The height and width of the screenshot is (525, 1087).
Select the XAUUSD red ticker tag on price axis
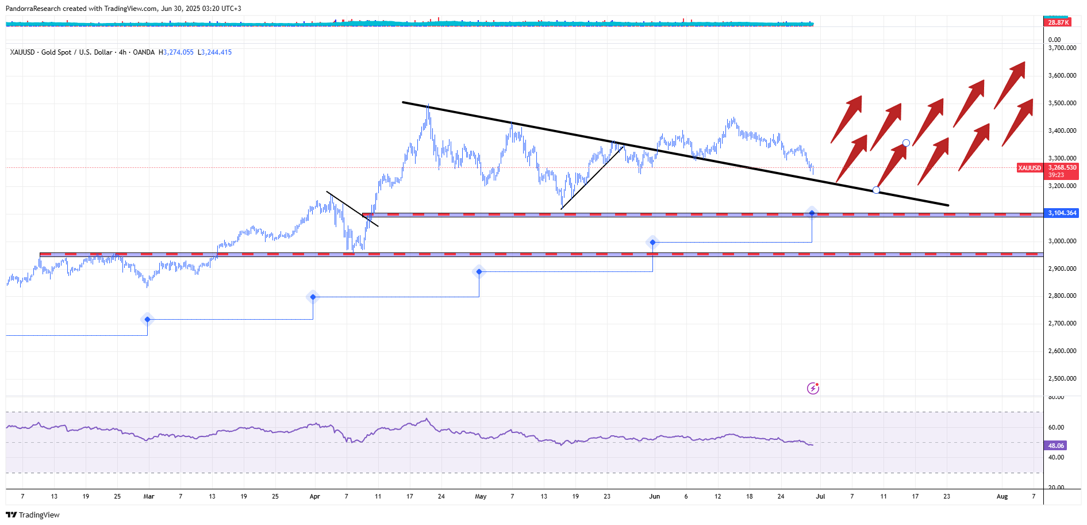1030,168
